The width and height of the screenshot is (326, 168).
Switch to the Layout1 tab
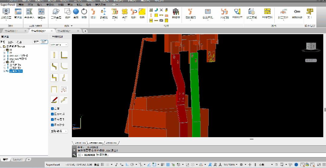pyautogui.click(x=18, y=160)
